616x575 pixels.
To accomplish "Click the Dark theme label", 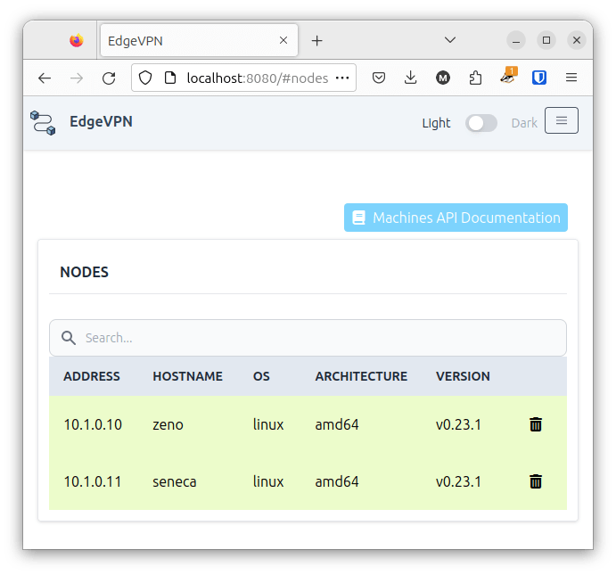I will point(524,123).
